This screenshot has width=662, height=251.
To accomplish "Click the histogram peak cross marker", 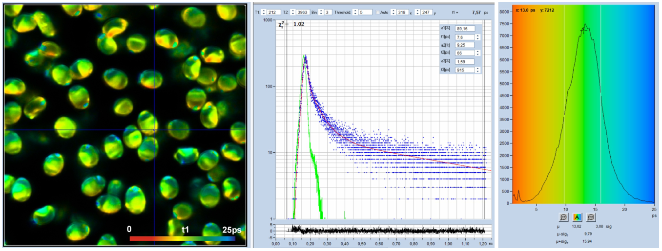I will pyautogui.click(x=583, y=30).
